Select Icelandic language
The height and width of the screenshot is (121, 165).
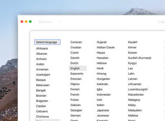[102, 84]
